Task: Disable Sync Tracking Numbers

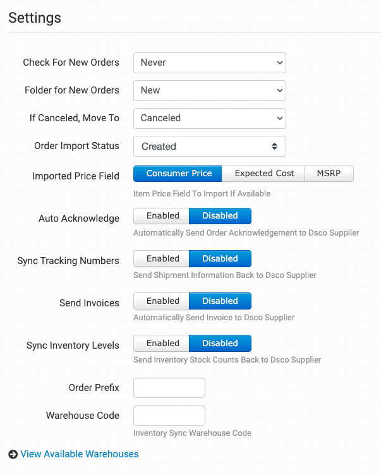Action: 220,258
